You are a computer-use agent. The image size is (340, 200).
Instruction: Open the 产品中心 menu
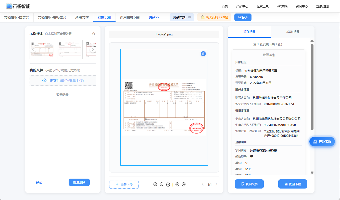(x=242, y=6)
